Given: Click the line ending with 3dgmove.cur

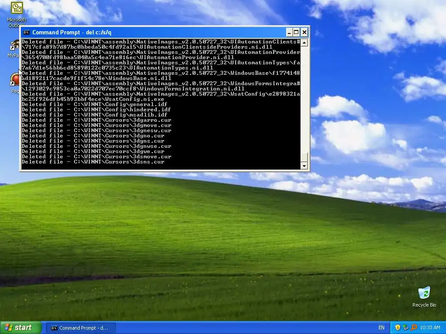Looking at the screenshot, I should click(x=96, y=125).
